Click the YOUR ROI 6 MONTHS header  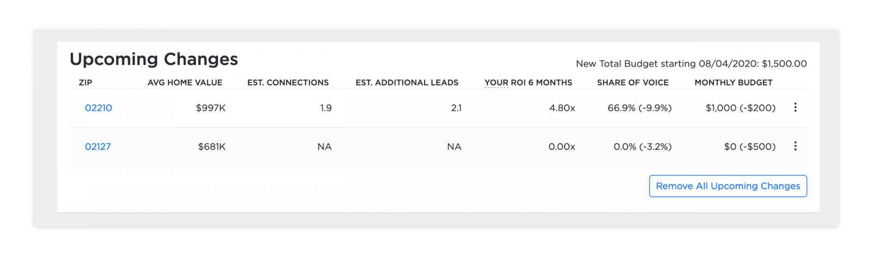[x=528, y=83]
